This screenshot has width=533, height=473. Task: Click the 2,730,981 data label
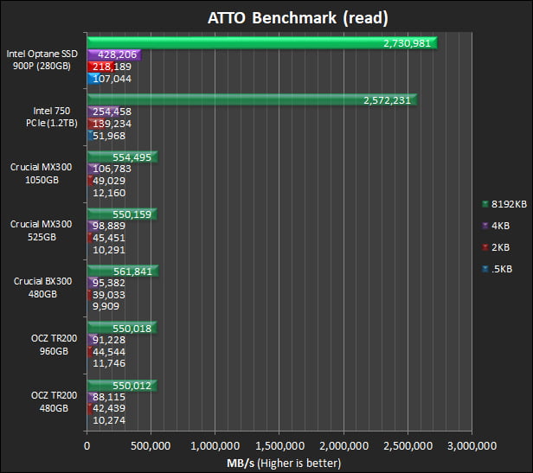(407, 43)
